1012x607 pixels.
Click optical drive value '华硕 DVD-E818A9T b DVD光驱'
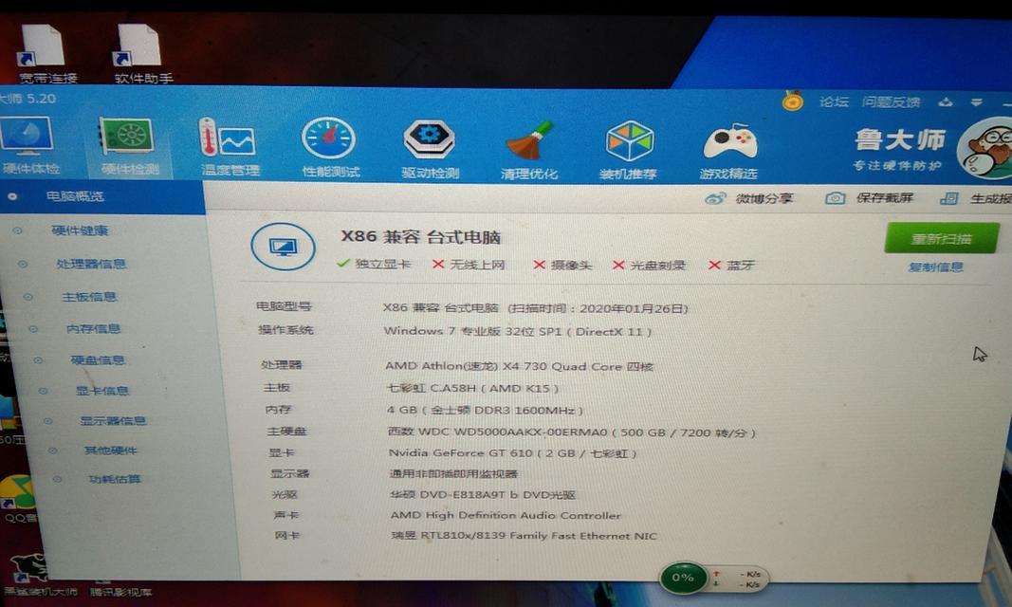(x=483, y=495)
